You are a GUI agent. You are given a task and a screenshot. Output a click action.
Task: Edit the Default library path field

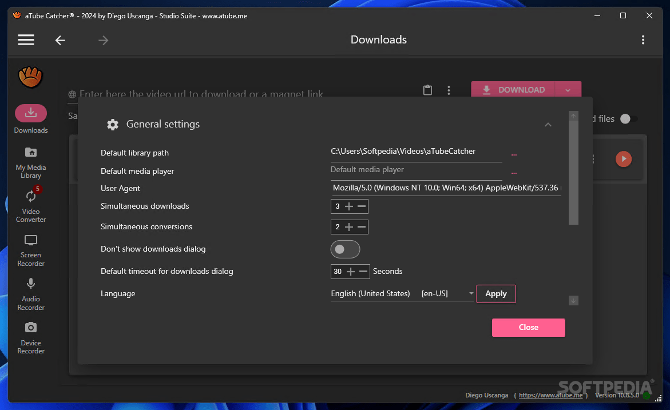point(416,152)
